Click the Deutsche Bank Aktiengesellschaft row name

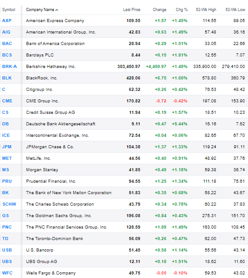(x=60, y=124)
